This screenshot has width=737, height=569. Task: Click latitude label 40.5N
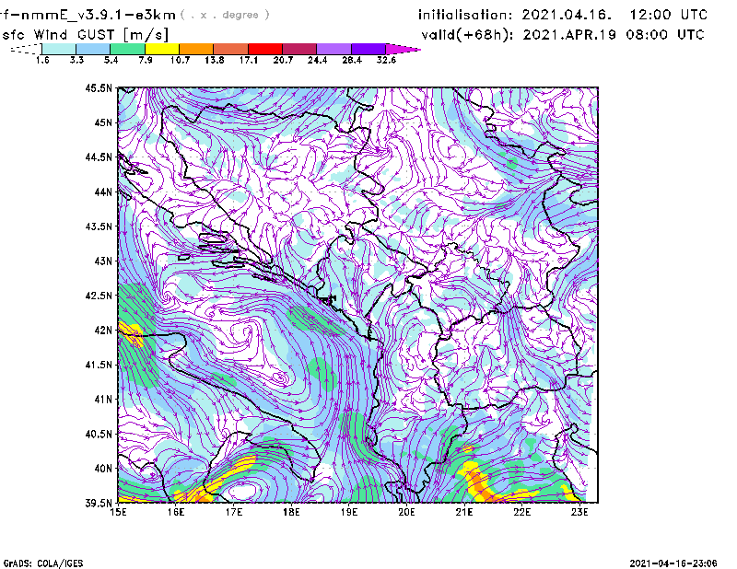(99, 434)
